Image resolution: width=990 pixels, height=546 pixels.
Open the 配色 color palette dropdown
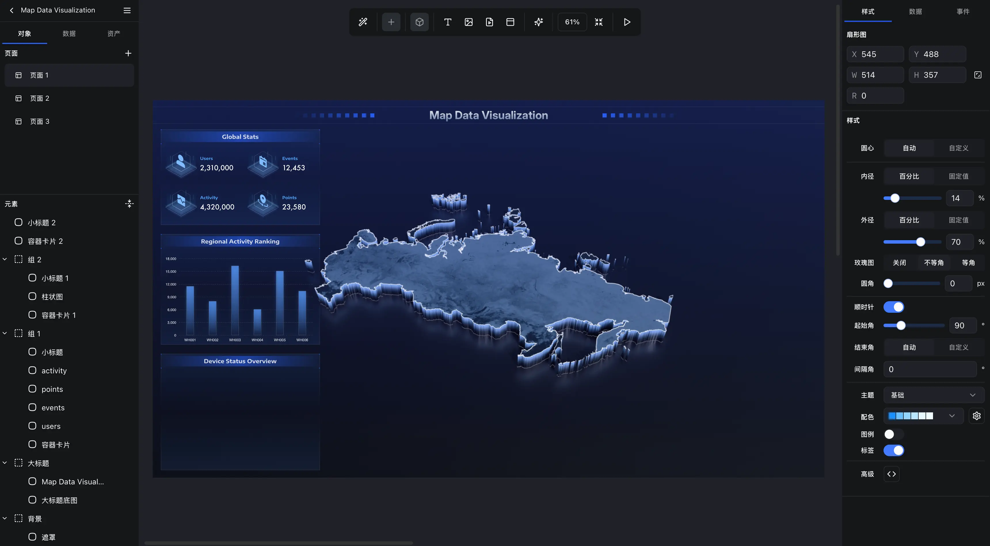tap(923, 416)
